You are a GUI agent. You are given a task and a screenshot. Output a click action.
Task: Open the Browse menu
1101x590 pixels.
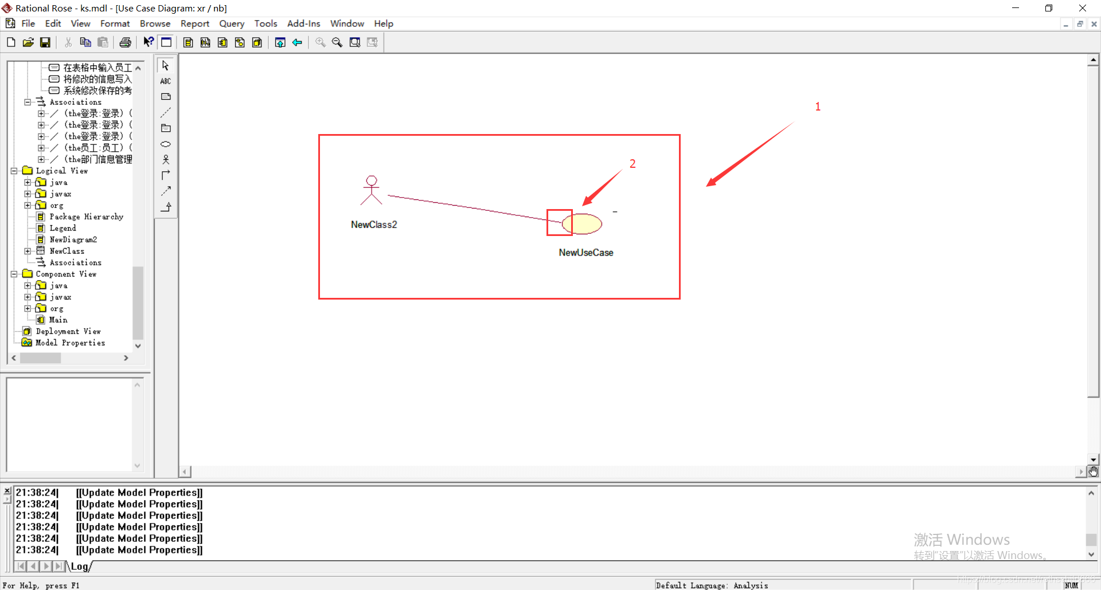[155, 23]
